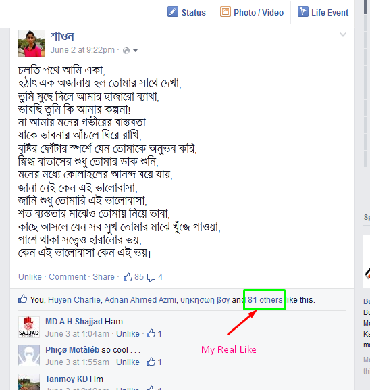
Task: Click the thumb icon beside Phiçø Mötàléb's comment
Action: tap(151, 362)
